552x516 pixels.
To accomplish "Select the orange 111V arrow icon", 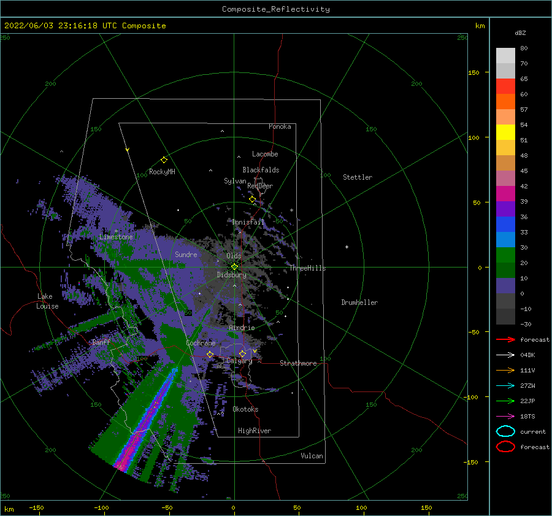I will (505, 370).
